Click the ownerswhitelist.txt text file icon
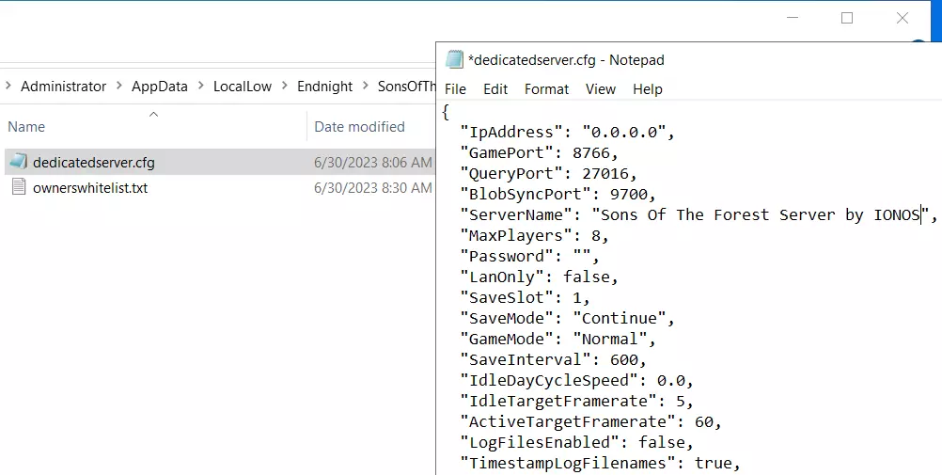The height and width of the screenshot is (475, 942). coord(19,187)
